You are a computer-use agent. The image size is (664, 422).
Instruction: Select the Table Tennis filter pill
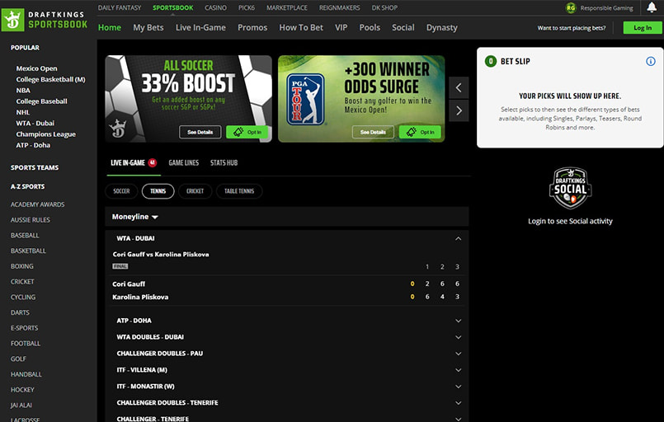[x=239, y=191]
